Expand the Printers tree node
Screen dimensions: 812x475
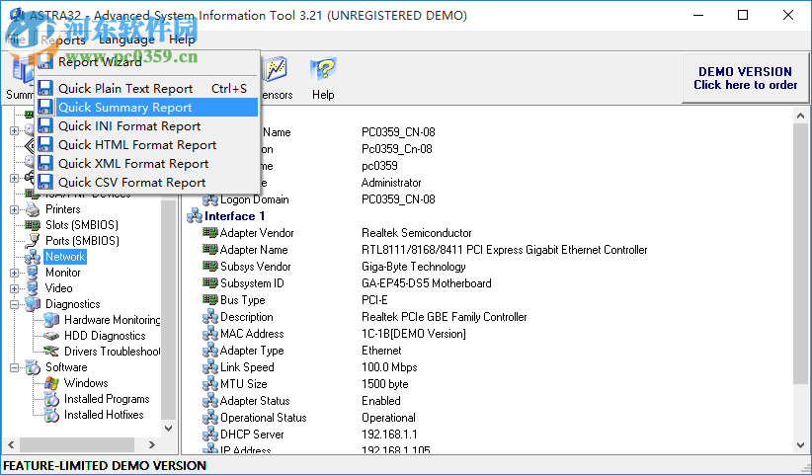tap(15, 209)
